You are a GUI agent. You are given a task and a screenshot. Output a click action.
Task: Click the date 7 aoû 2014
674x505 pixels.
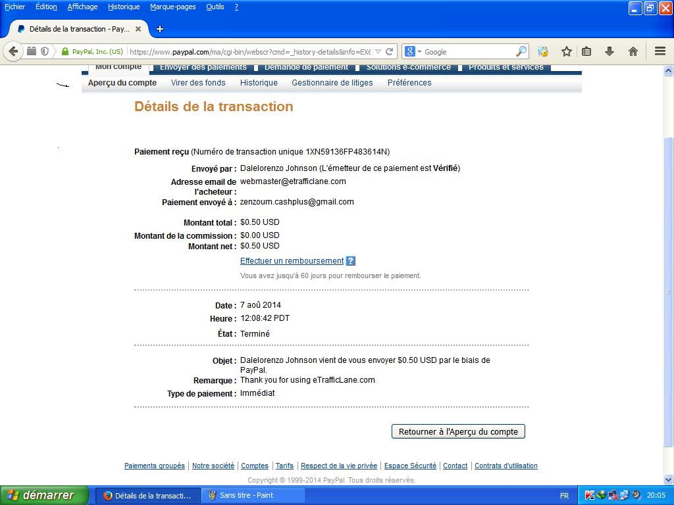(261, 305)
